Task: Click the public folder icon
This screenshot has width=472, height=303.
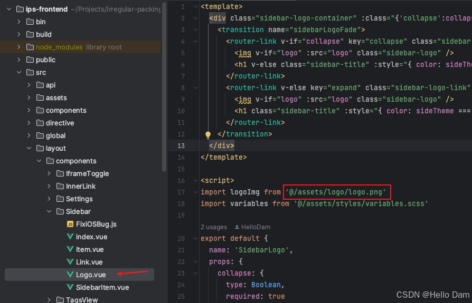Action: tap(30, 60)
